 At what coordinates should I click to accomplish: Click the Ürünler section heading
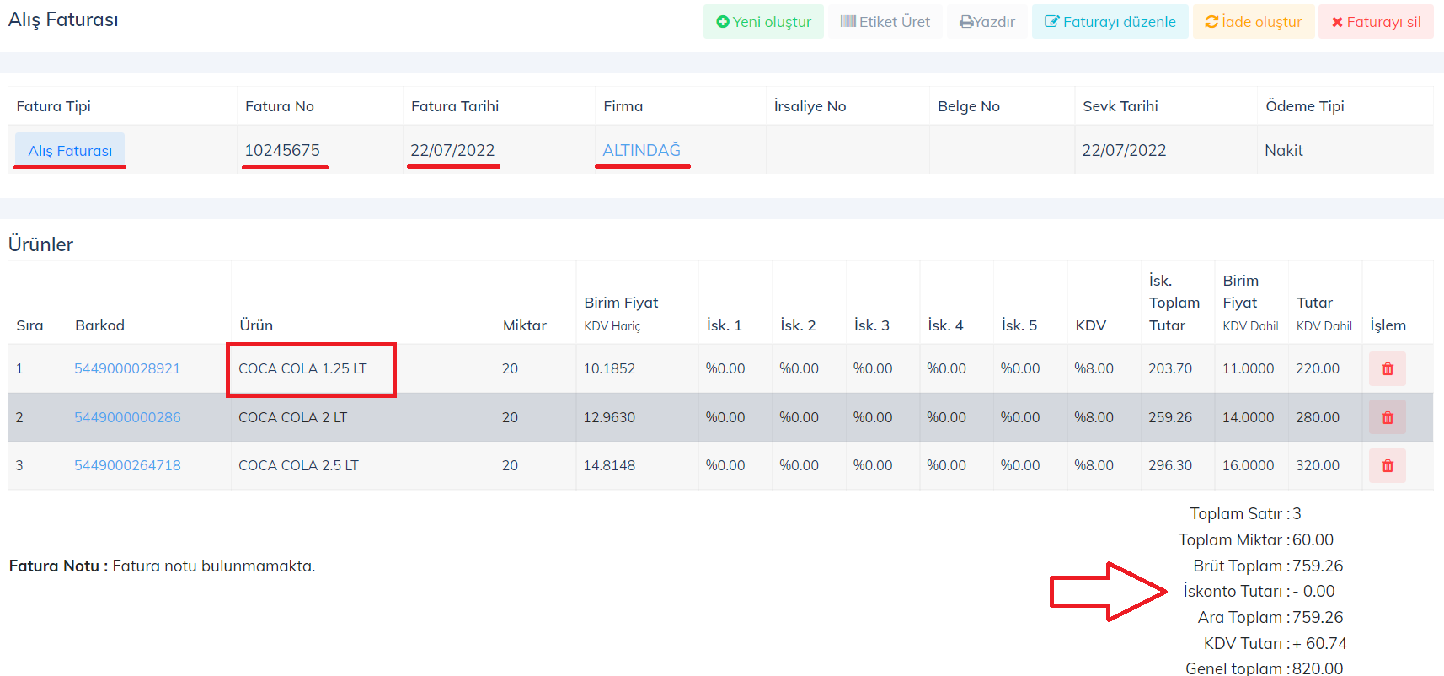click(40, 244)
